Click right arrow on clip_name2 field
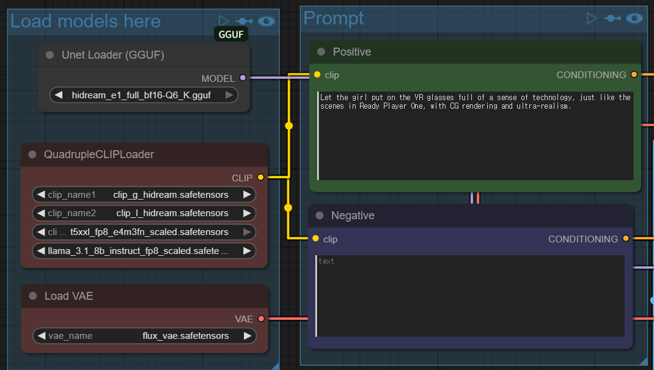This screenshot has height=370, width=654. 247,213
